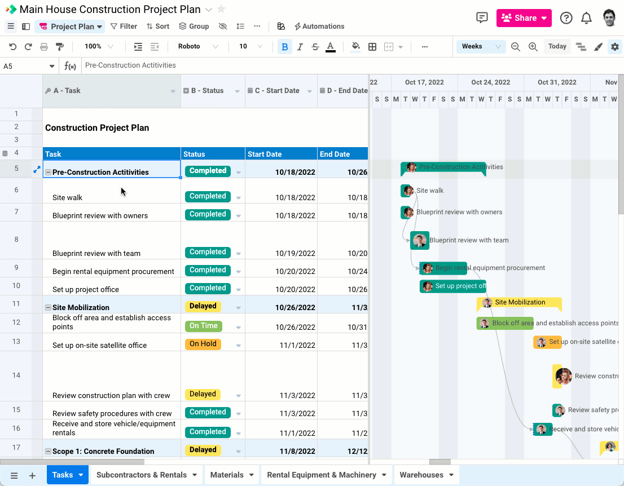Select the paintbrush formatting icon
Viewport: 624px width, 486px height.
598,47
